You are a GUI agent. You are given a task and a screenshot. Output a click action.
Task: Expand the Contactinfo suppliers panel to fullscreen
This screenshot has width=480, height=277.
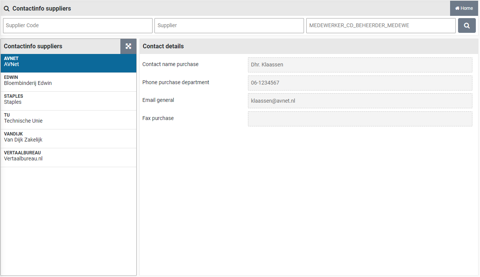click(128, 46)
